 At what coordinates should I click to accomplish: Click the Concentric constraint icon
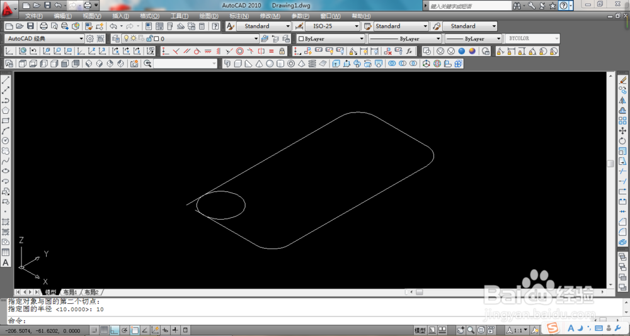click(240, 51)
